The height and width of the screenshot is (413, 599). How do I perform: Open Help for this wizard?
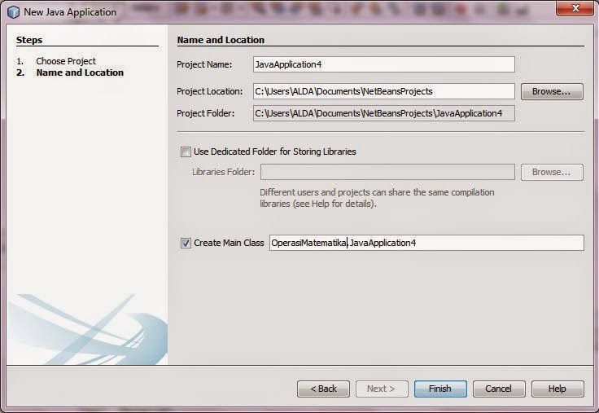pos(557,389)
